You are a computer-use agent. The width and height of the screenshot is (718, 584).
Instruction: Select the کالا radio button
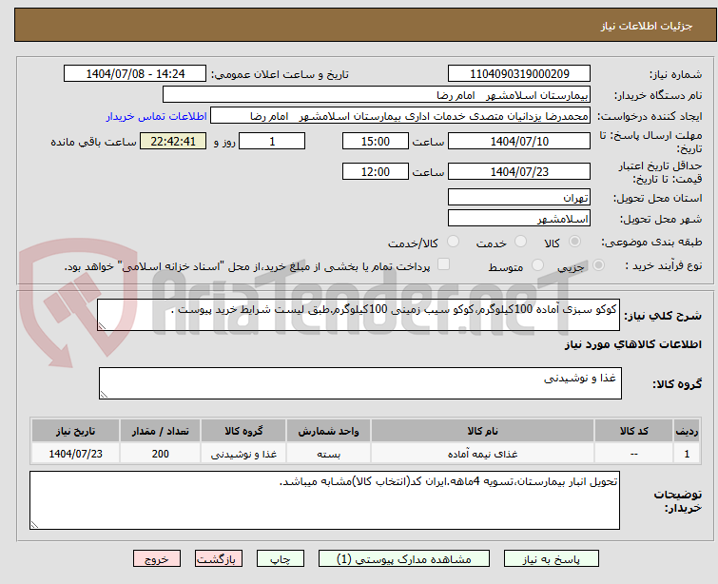574,242
